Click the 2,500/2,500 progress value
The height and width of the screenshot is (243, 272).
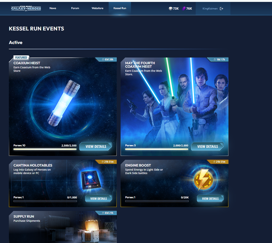coord(69,145)
